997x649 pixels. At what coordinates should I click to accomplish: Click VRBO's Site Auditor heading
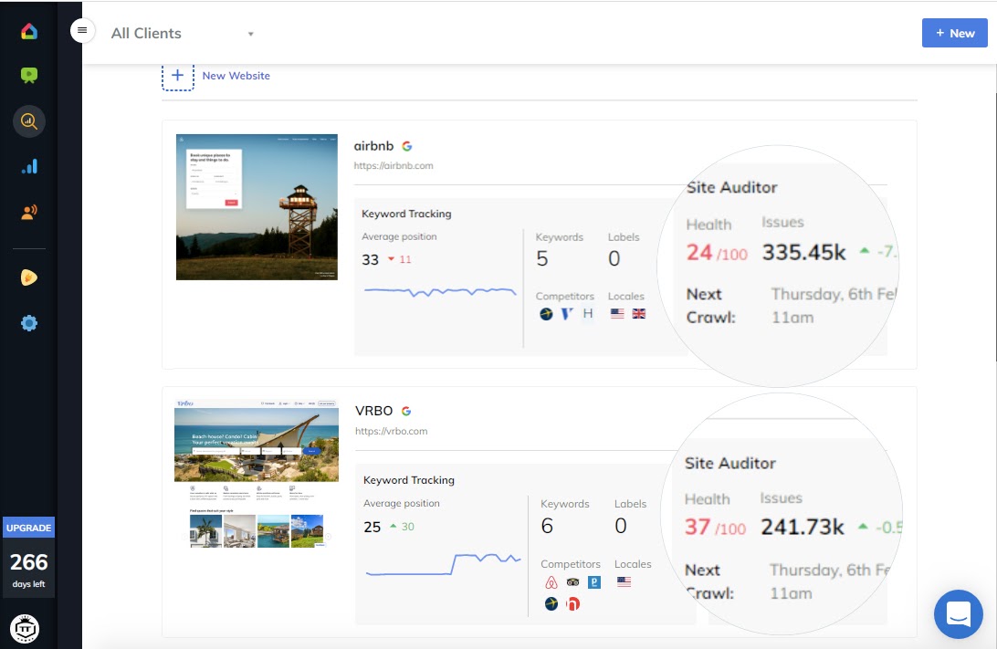[730, 464]
